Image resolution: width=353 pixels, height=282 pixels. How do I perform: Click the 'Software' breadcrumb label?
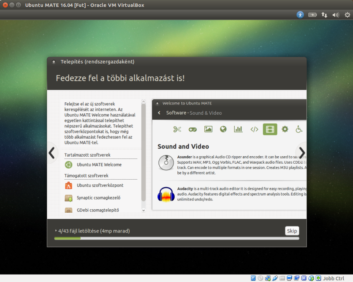[176, 113]
